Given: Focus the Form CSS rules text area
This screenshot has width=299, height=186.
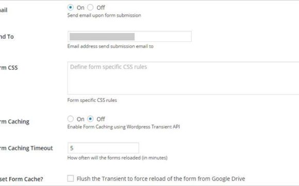Looking at the screenshot, I should 183,78.
